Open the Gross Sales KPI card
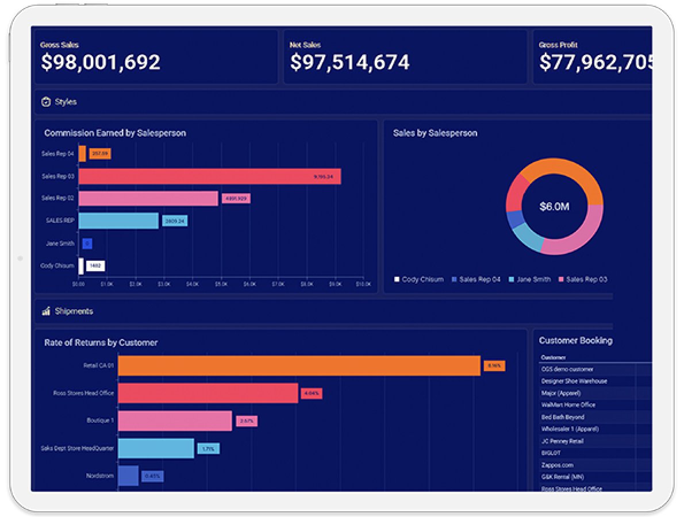 156,57
